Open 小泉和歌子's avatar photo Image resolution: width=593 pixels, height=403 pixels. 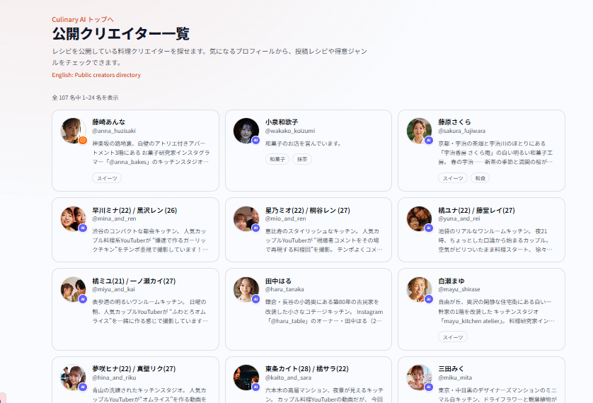246,131
